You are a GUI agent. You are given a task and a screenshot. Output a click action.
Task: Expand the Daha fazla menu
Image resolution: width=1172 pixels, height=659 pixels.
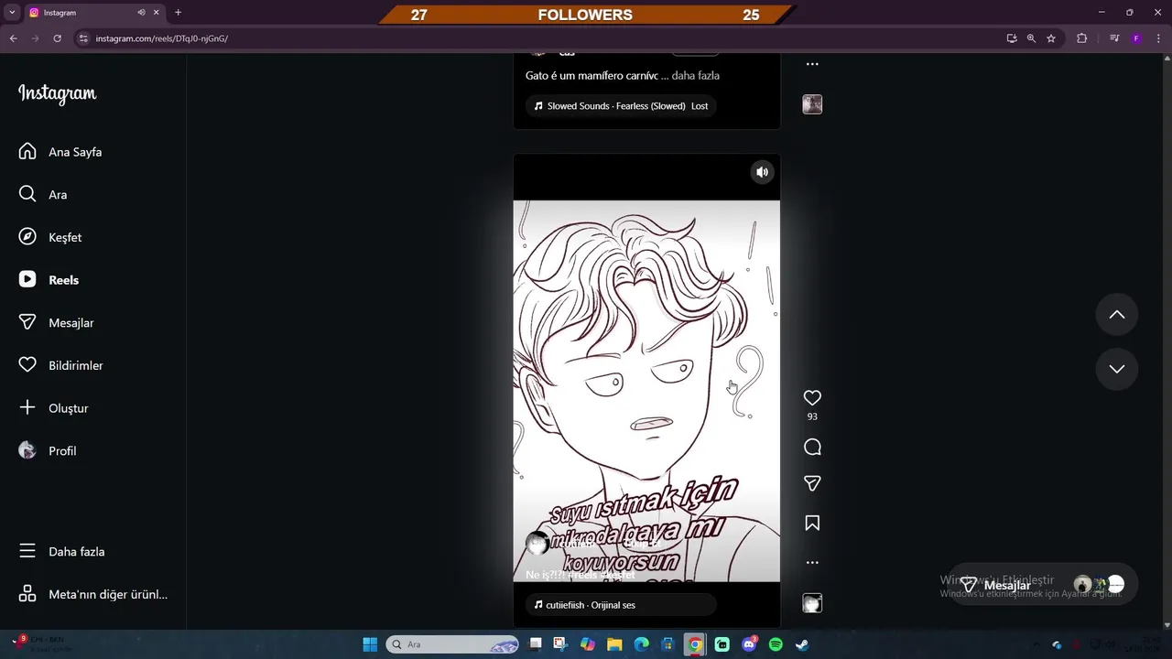(61, 551)
